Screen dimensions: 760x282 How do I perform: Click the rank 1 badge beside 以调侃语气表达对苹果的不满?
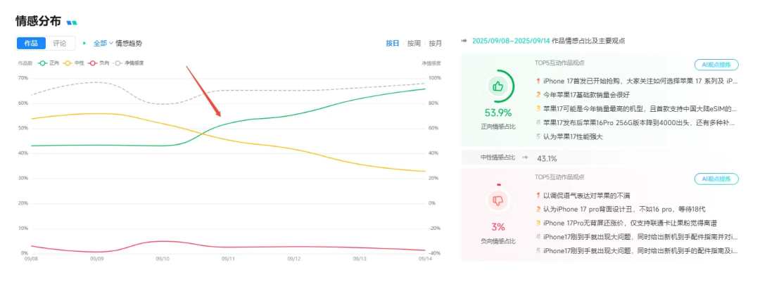click(x=538, y=195)
